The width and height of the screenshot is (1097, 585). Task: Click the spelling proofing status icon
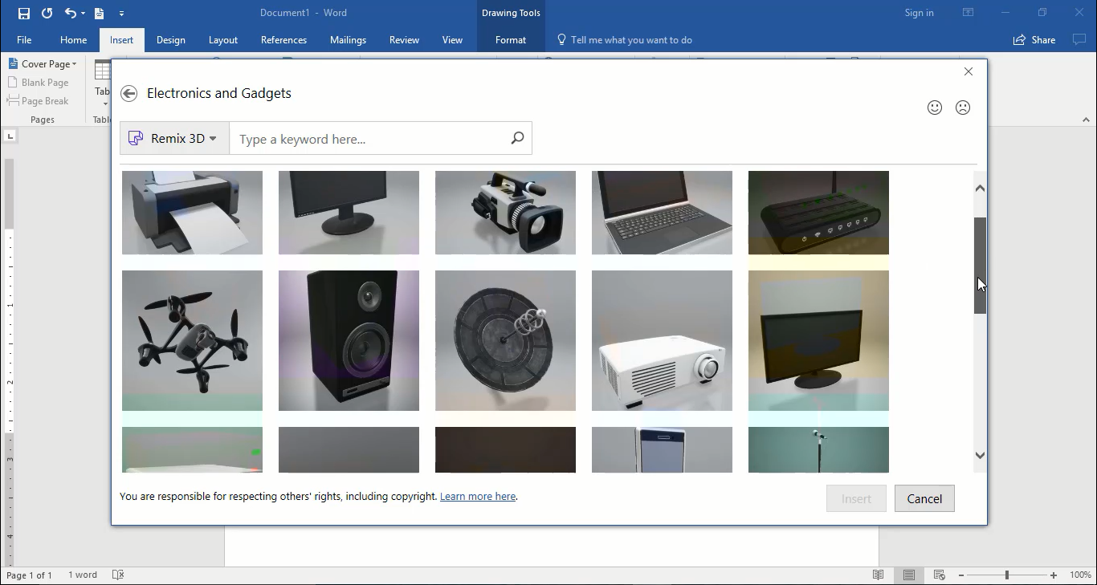118,575
